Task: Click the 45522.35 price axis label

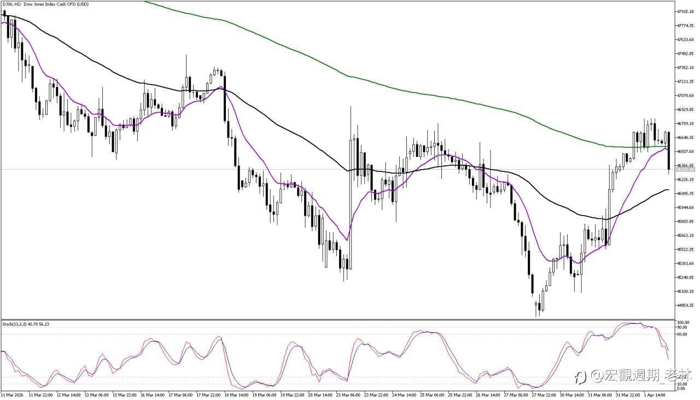Action: pyautogui.click(x=686, y=250)
